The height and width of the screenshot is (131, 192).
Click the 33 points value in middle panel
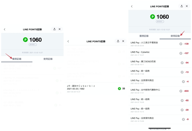coord(124,89)
